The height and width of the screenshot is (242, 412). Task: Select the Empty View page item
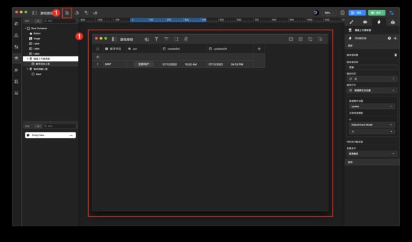click(x=51, y=135)
